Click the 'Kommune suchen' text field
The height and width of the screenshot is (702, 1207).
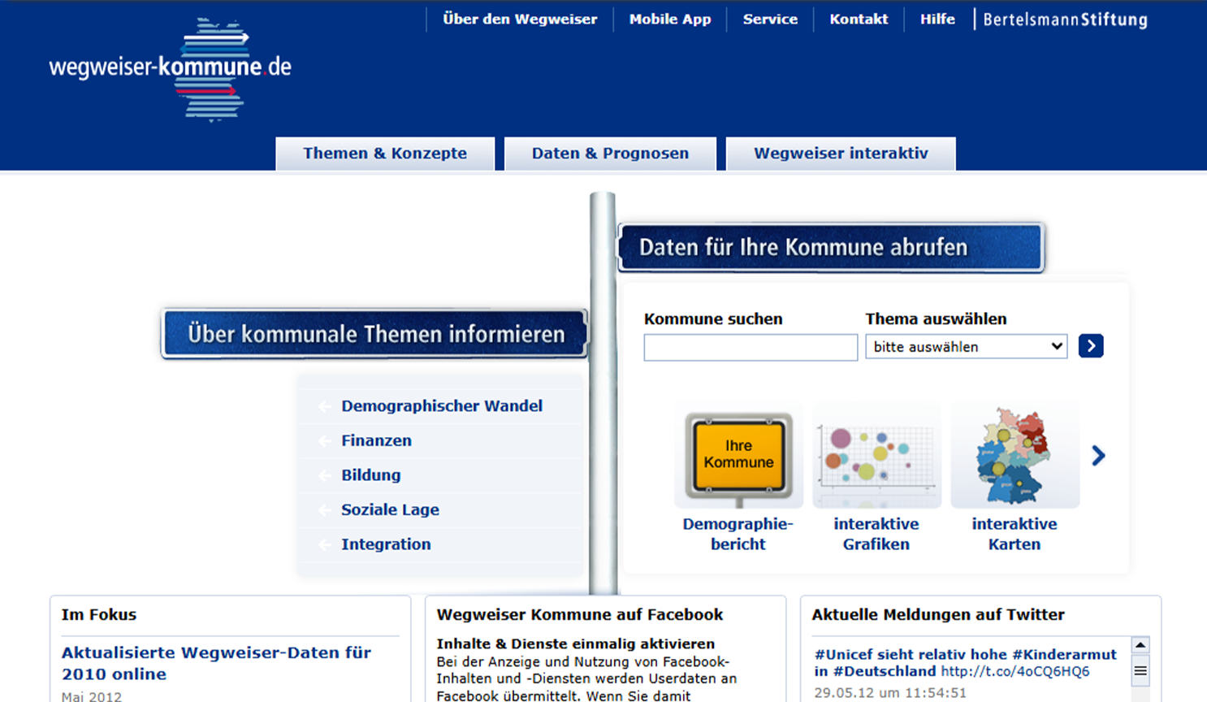pyautogui.click(x=751, y=347)
